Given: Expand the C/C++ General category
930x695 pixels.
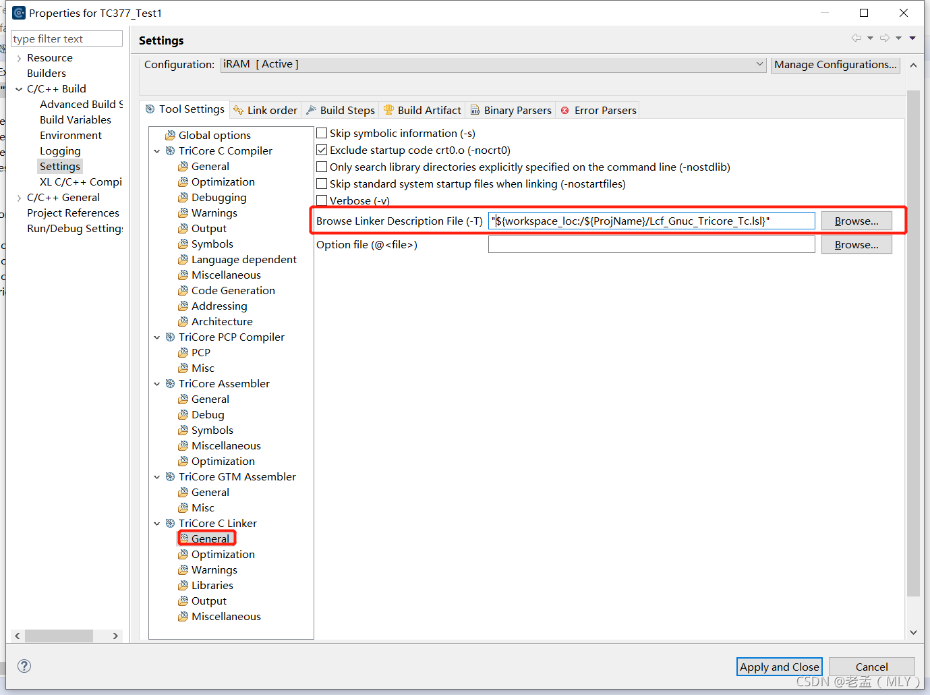Looking at the screenshot, I should (19, 198).
